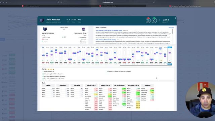The height and width of the screenshot is (121, 215).
Task: Click the DEF Overall (Last 20 header
Action: (133, 85)
